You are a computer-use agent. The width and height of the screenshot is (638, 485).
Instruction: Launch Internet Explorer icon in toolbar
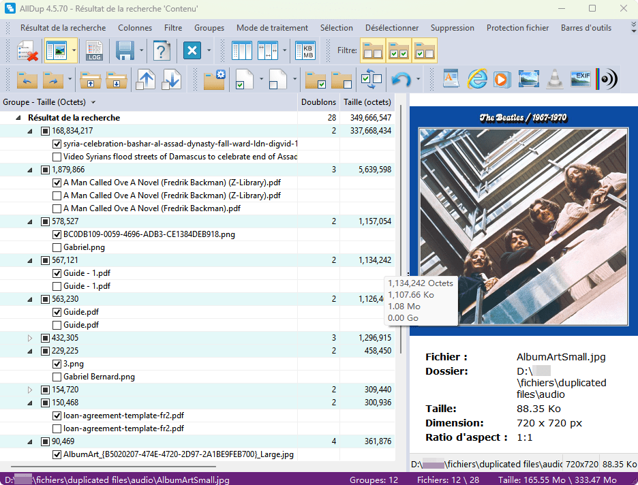tap(476, 79)
